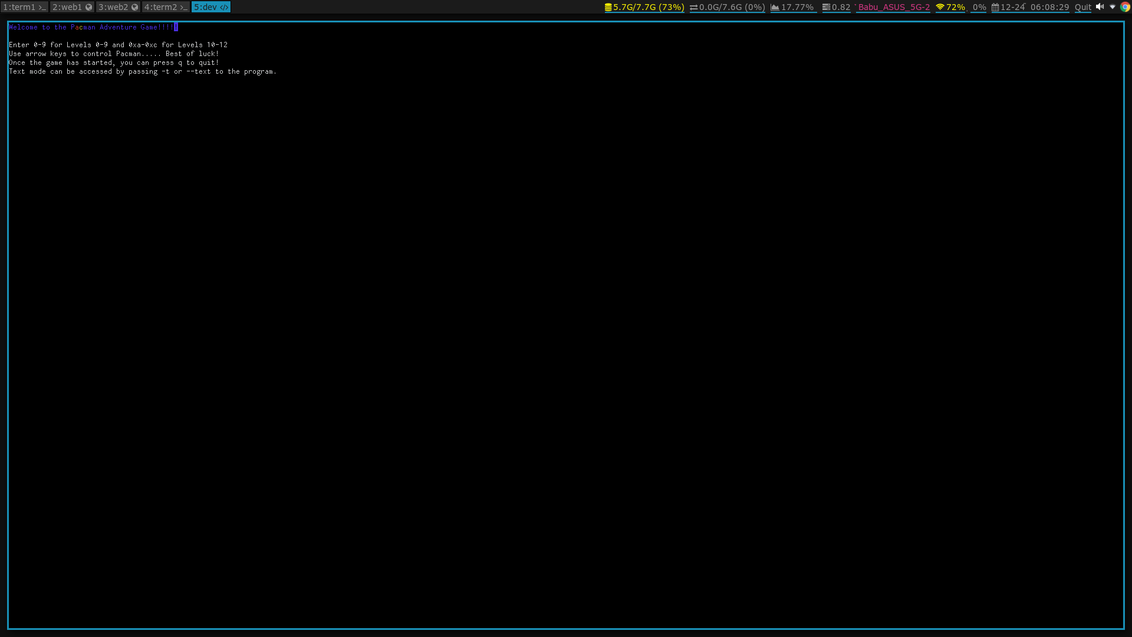Launch Chrome from the system tray icon
This screenshot has width=1132, height=637.
click(1125, 7)
